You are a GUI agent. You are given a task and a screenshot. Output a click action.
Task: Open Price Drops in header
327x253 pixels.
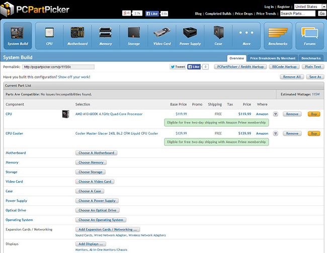pyautogui.click(x=243, y=14)
